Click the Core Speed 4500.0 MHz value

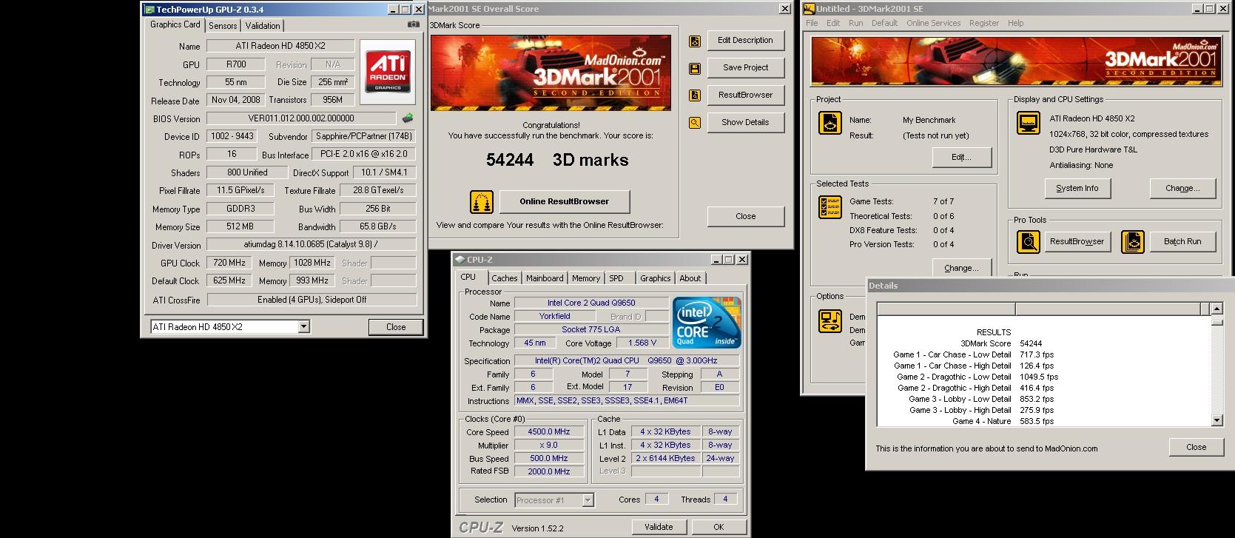click(549, 431)
